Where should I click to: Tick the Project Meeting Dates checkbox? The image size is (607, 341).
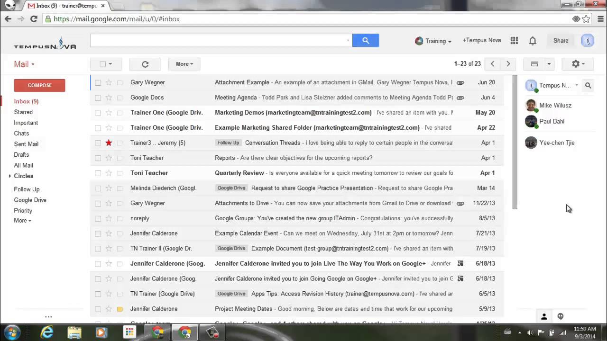coord(98,309)
